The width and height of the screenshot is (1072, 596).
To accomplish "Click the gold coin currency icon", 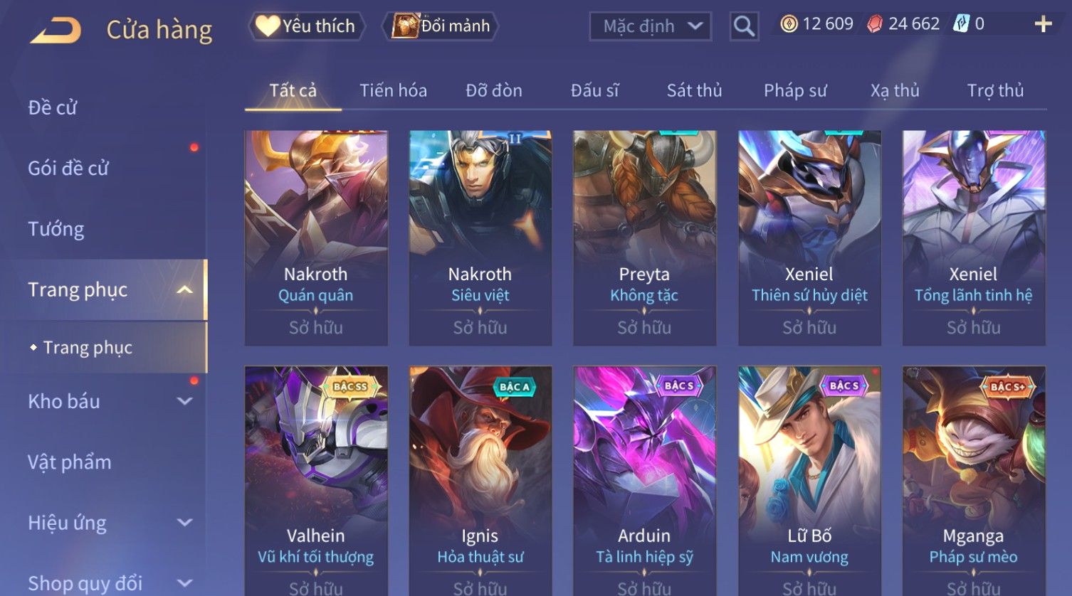I will (789, 24).
